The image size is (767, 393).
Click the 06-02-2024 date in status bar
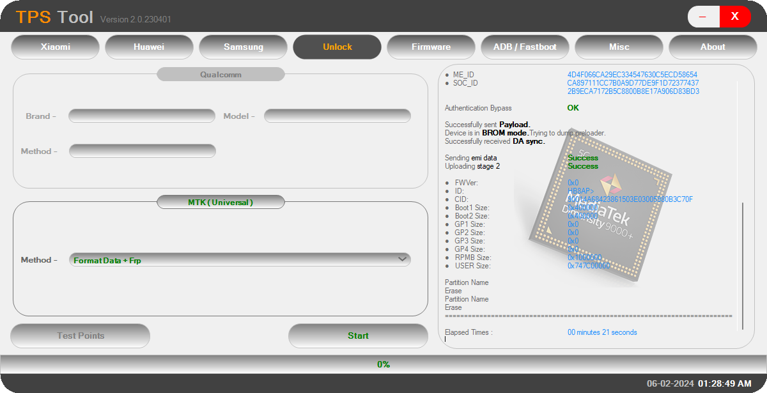coord(670,383)
